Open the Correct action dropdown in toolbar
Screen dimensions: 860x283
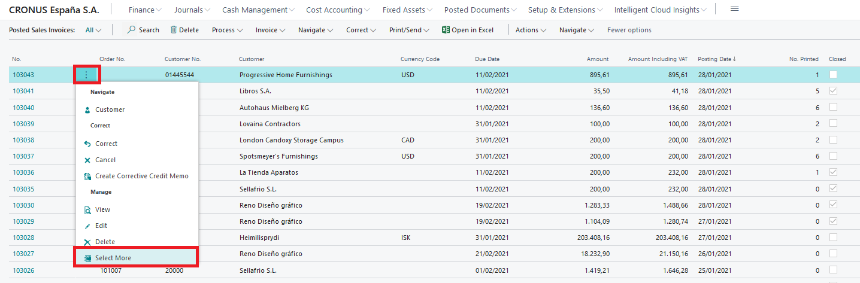click(x=361, y=30)
